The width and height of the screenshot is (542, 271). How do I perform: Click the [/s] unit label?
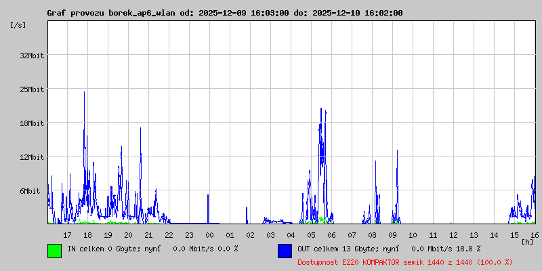pyautogui.click(x=18, y=25)
